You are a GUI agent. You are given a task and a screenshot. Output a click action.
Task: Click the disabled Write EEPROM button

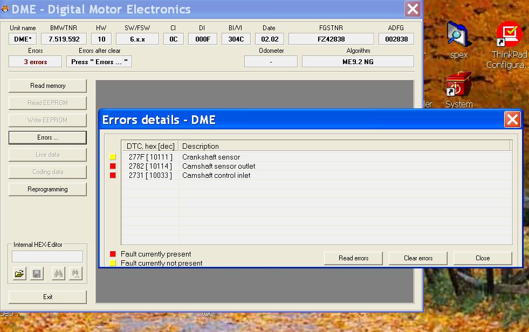(47, 120)
